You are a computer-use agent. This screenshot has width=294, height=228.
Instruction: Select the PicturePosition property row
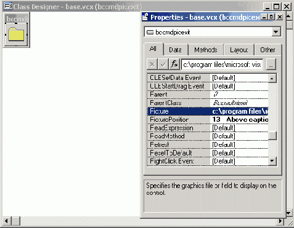pyautogui.click(x=208, y=119)
